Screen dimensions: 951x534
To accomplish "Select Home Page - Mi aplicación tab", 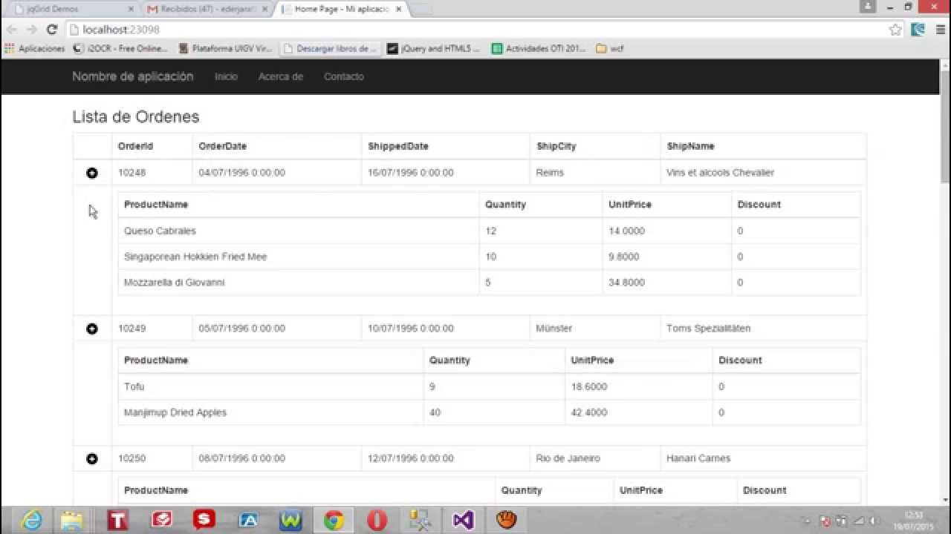I will [342, 9].
